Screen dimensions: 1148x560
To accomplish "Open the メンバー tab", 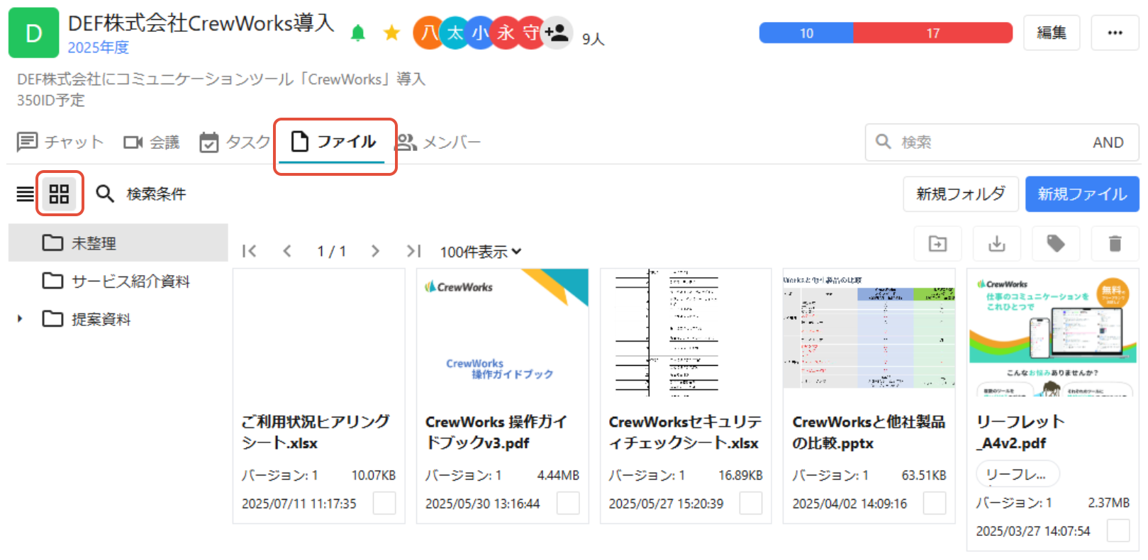I will (x=438, y=142).
